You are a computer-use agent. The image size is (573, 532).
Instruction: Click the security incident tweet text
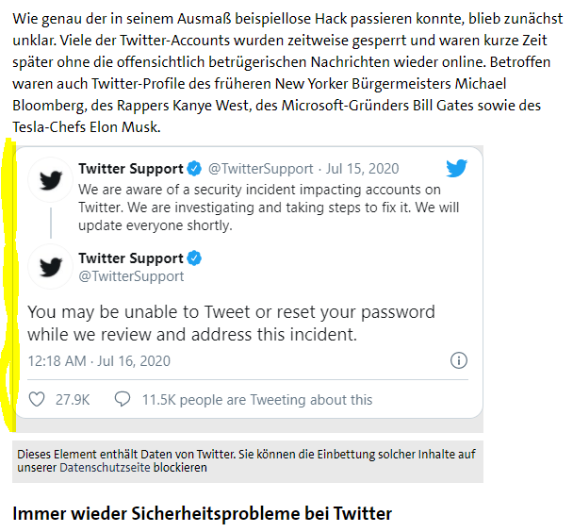tap(269, 208)
